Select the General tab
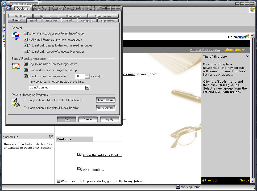Image resolution: width=257 pixels, height=191 pixels. [17, 20]
